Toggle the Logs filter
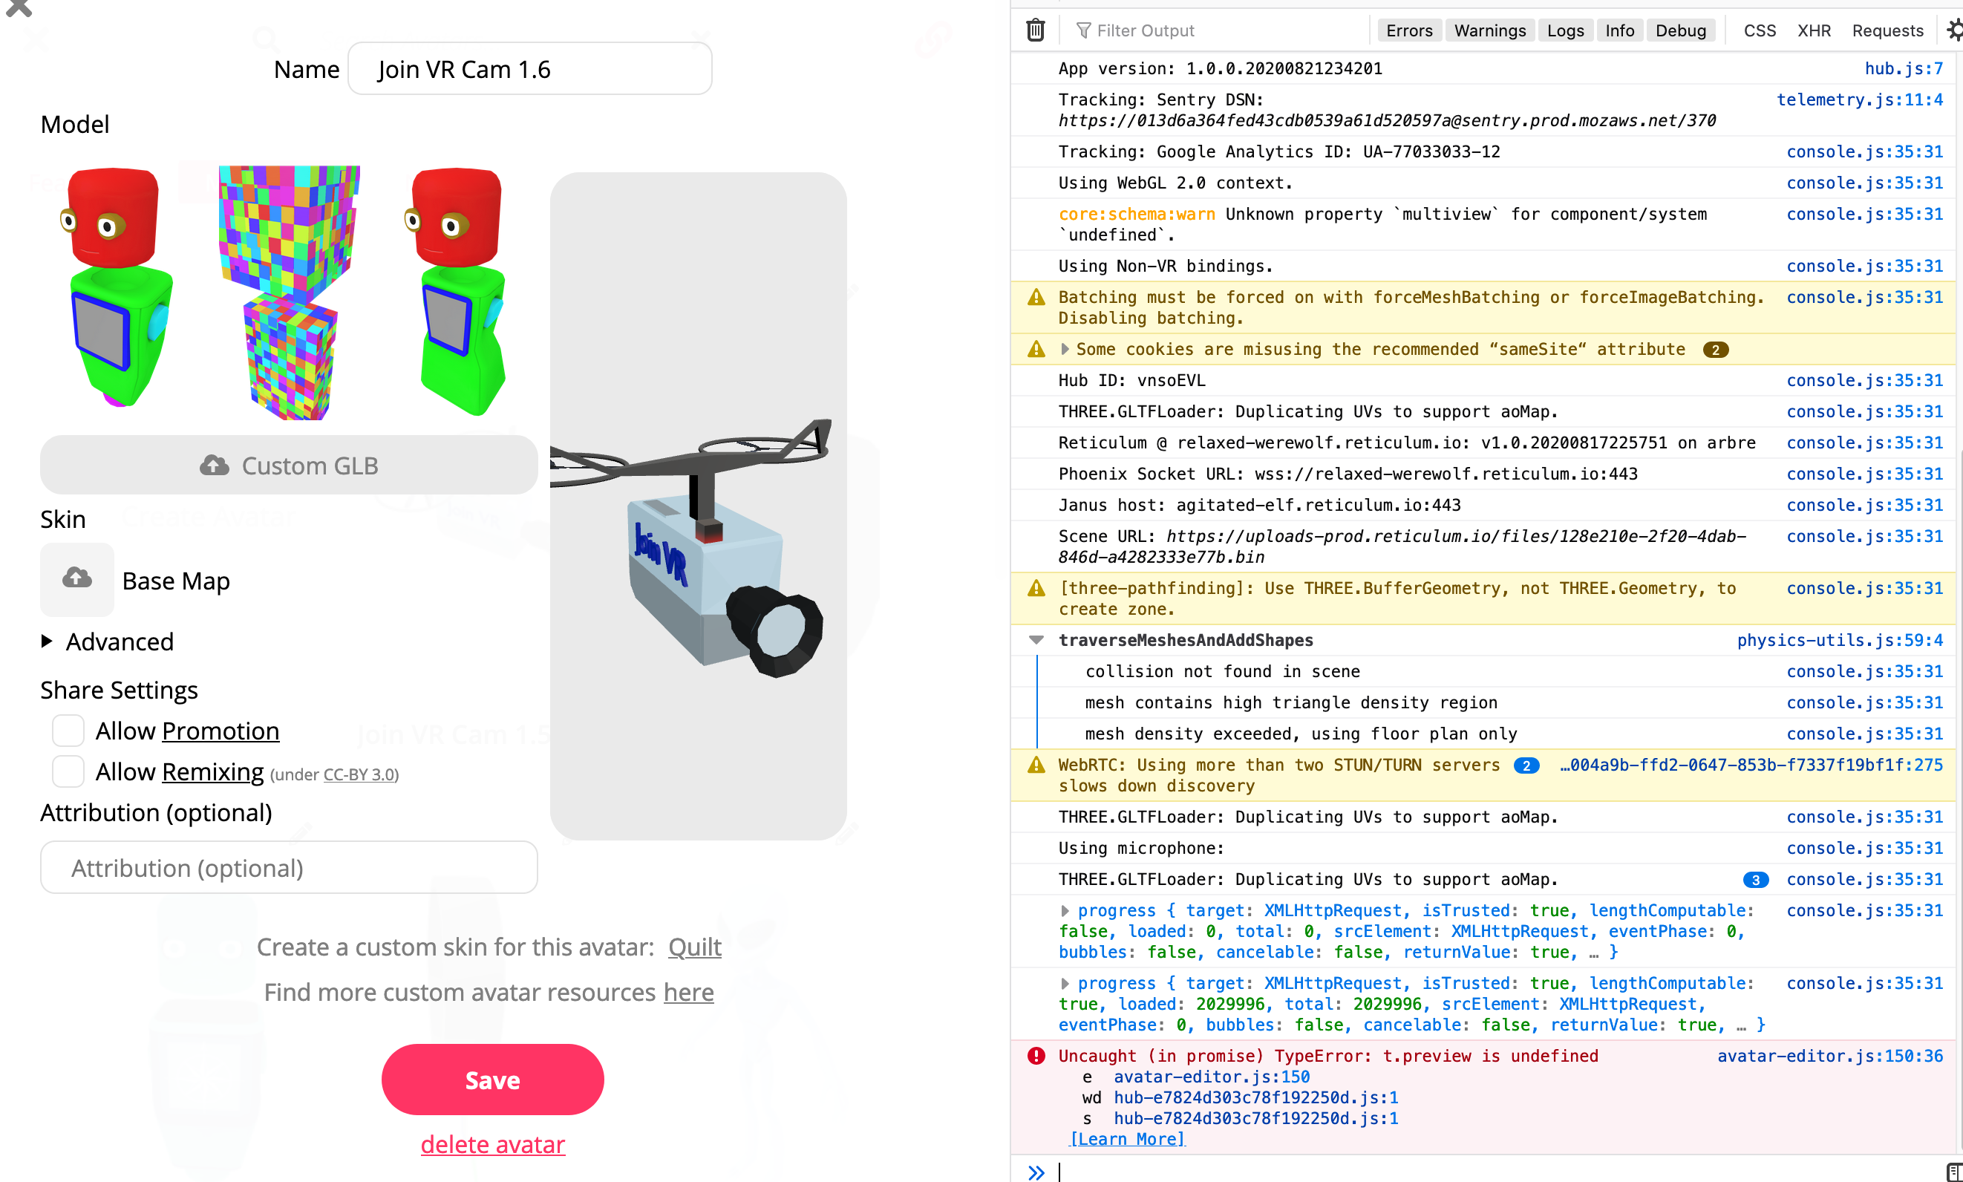 click(1566, 30)
